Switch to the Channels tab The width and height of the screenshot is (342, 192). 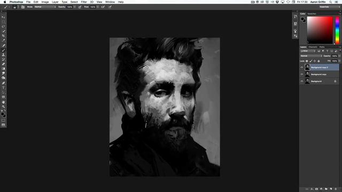[x=313, y=47]
